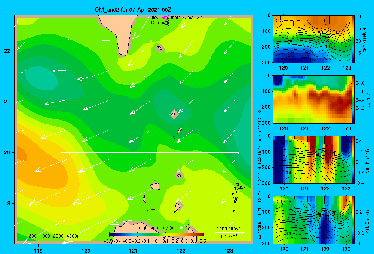Image resolution: width=374 pixels, height=254 pixels.
Task: Click the vel. E (m/s) color bar
Action: pyautogui.click(x=353, y=220)
